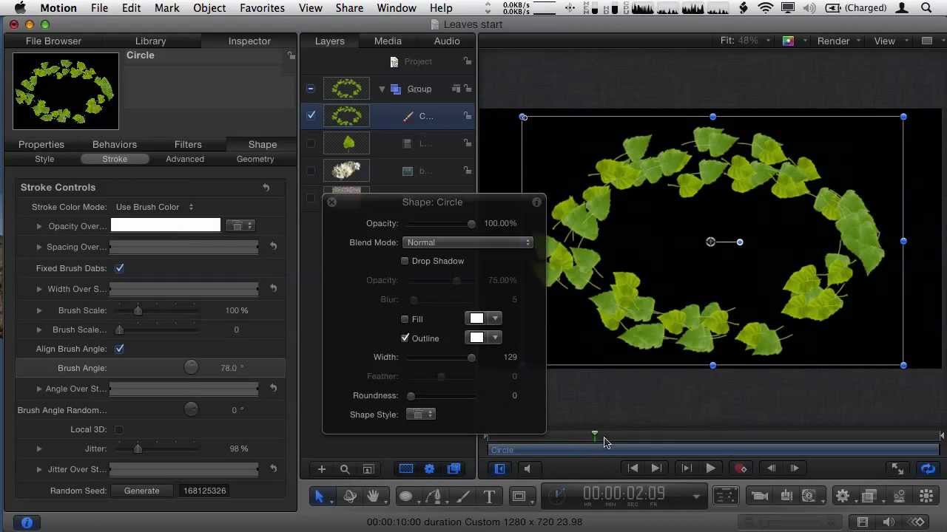This screenshot has height=532, width=947.
Task: Expand the Opacity Over Stroke disclosure triangle
Action: [39, 226]
